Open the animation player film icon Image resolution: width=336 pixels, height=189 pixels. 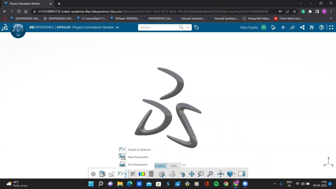click(102, 174)
